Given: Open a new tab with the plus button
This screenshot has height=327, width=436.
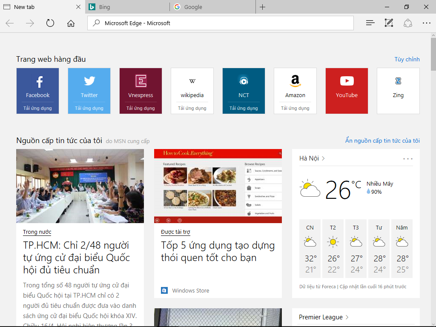Looking at the screenshot, I should pyautogui.click(x=262, y=7).
